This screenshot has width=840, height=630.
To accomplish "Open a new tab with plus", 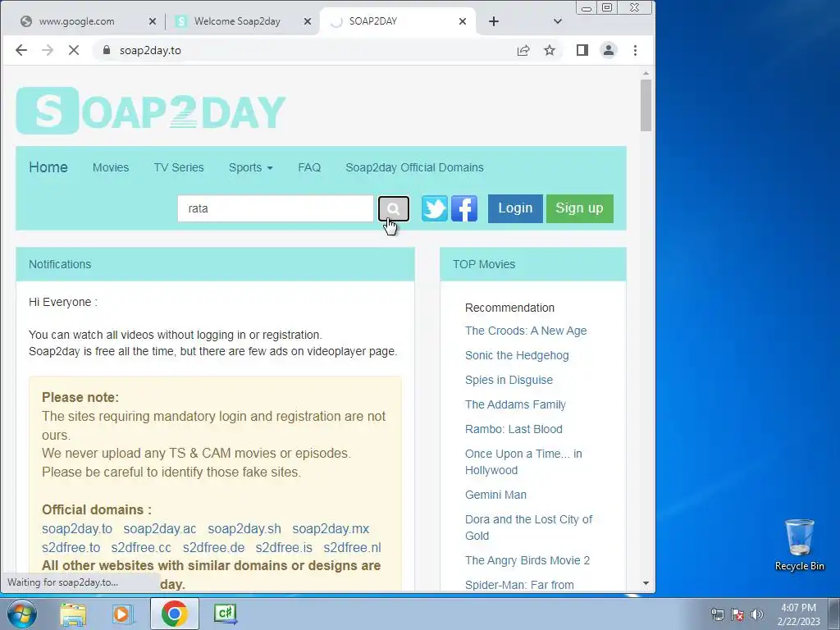I will 494,21.
